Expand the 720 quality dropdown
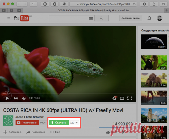Image resolution: width=169 pixels, height=139 pixels. pos(74,123)
